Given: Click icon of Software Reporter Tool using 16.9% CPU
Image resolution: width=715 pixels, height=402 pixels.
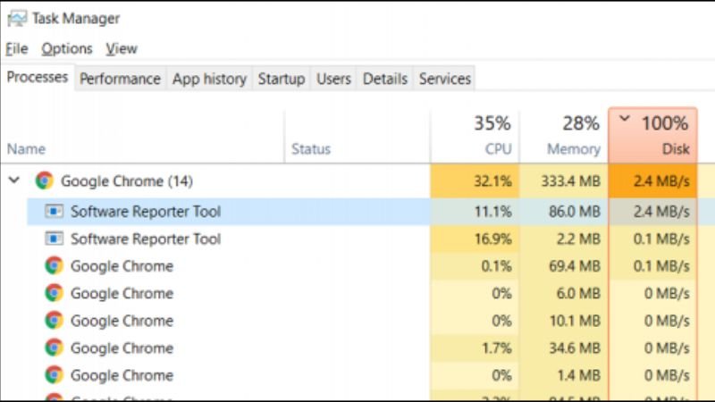Looking at the screenshot, I should point(54,239).
